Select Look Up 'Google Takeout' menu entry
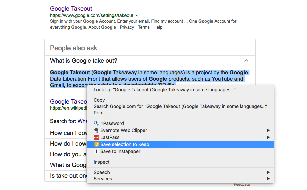Screen dimensions: 307x190 [164, 90]
